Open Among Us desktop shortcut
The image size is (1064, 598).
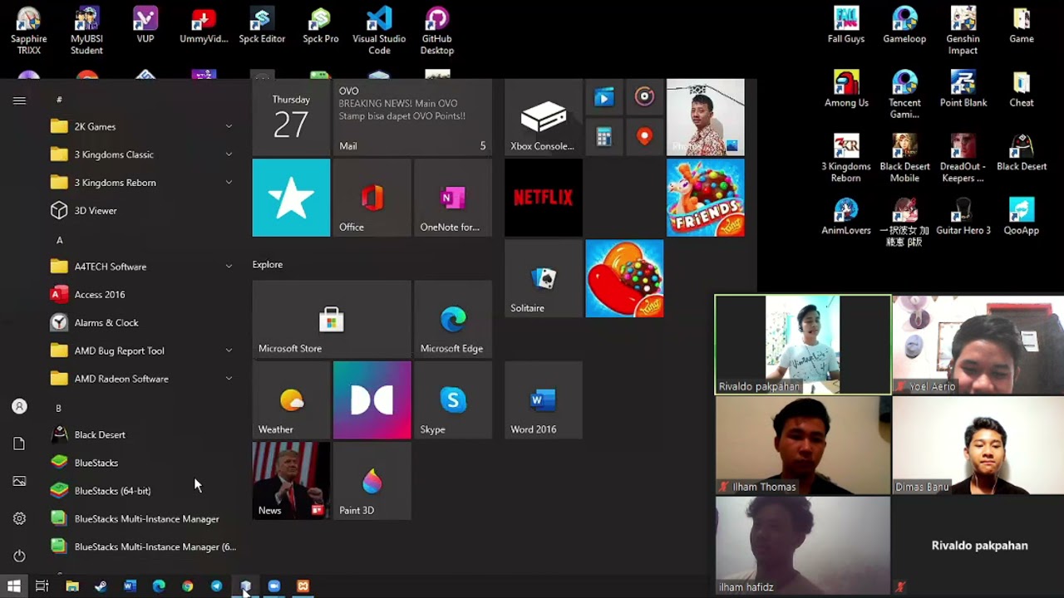click(846, 90)
